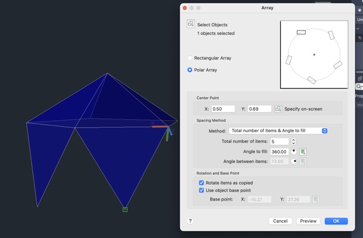This screenshot has width=363, height=238.
Task: Click the Angle to fill value field
Action: pos(279,152)
